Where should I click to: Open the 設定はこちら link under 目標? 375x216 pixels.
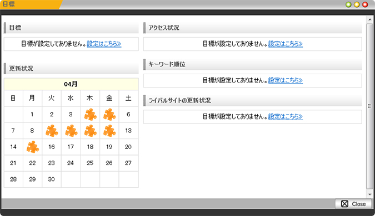[104, 44]
